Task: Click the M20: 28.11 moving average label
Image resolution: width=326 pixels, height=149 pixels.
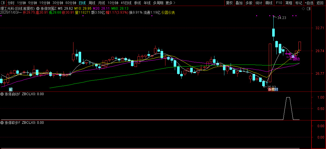Action: [x=101, y=8]
